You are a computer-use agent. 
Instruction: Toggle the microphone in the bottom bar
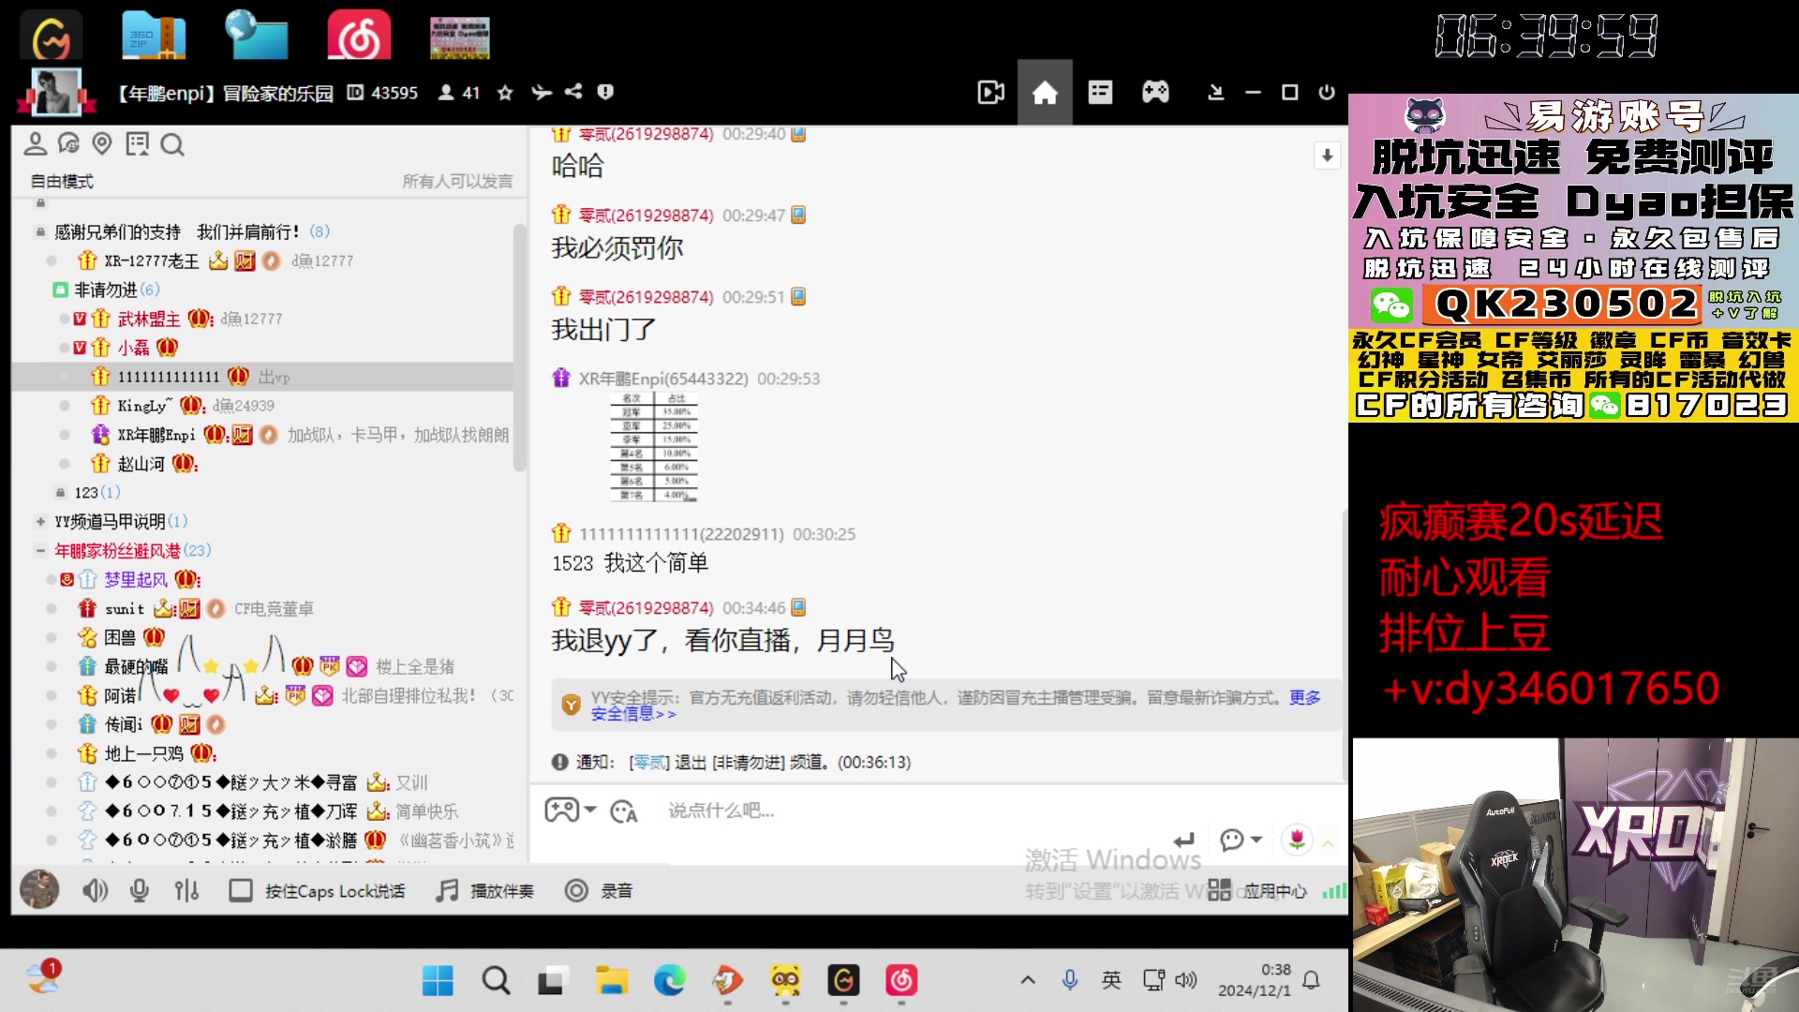pos(140,890)
